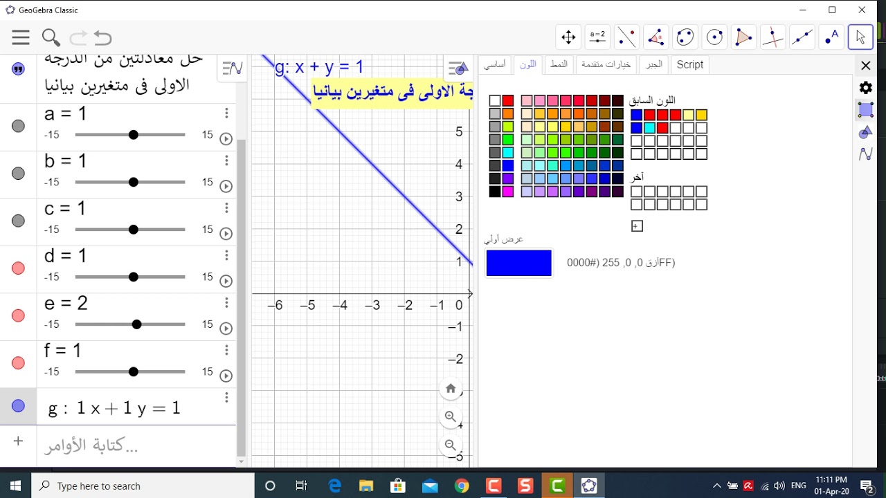Click the taskbar Type here to search box
This screenshot has height=498, width=886.
click(x=143, y=486)
